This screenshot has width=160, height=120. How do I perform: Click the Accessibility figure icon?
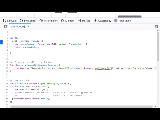[95, 21]
